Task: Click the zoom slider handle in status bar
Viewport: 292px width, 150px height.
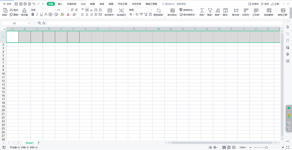Action: tap(267, 147)
